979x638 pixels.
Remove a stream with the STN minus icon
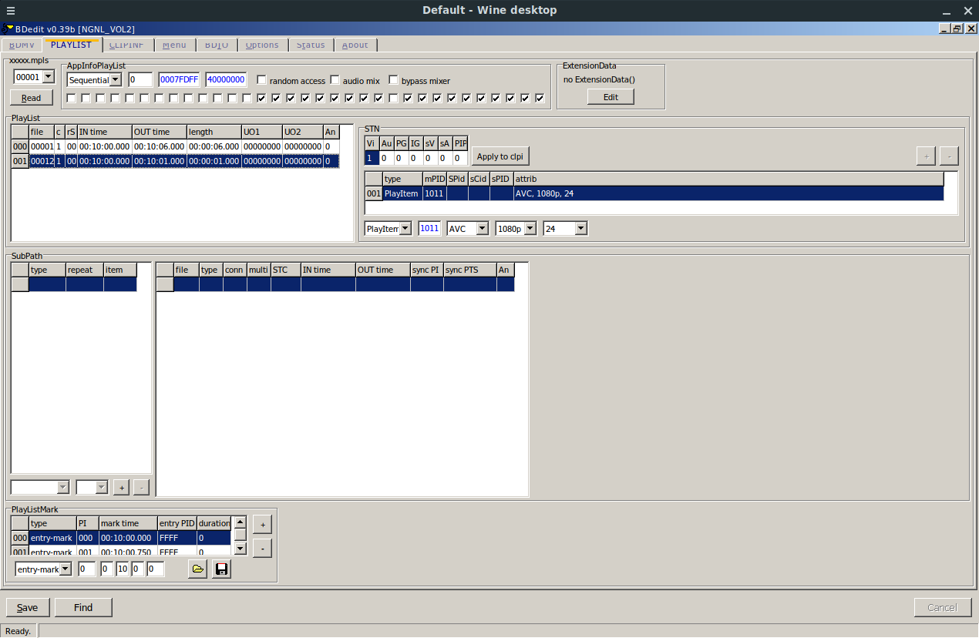point(949,156)
